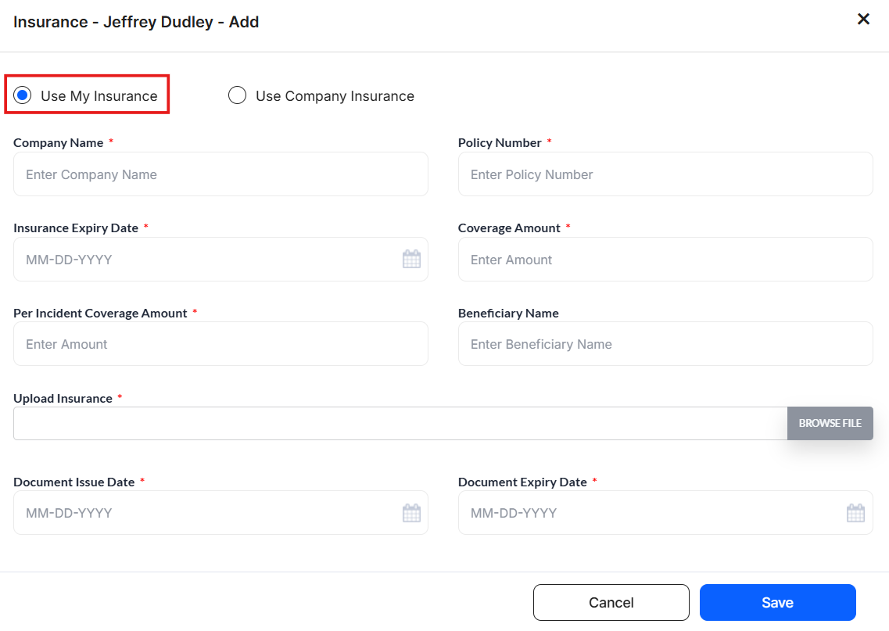Viewport: 889px width, 631px height.
Task: Click the Policy Number label
Action: (500, 143)
